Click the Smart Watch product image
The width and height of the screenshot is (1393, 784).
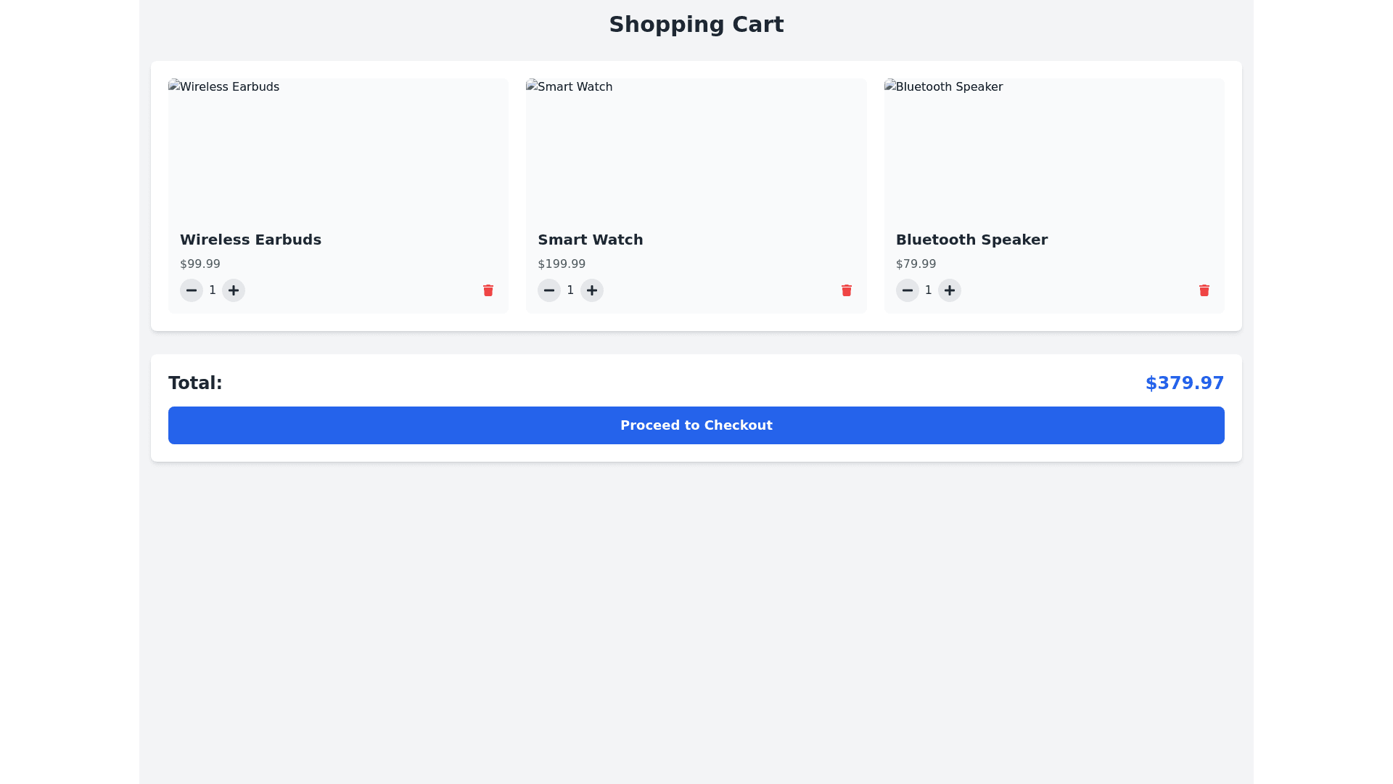pos(696,148)
